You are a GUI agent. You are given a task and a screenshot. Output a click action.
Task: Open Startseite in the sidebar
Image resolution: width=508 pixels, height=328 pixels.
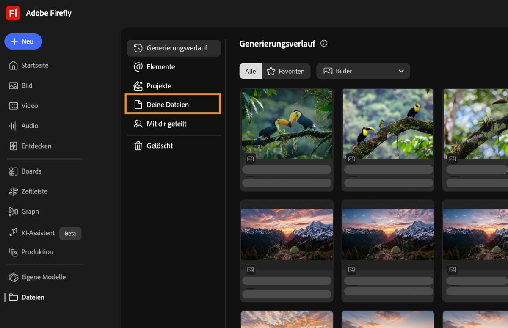[x=29, y=65]
